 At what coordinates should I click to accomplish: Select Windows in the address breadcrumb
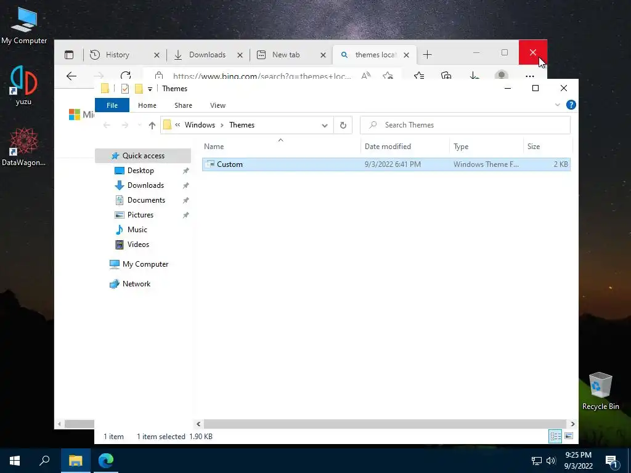[200, 125]
